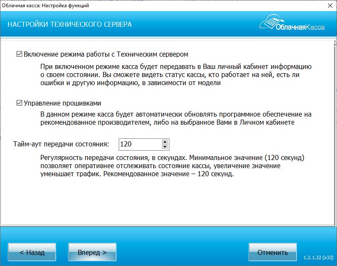Go back with the '< Назад' button

click(32, 252)
